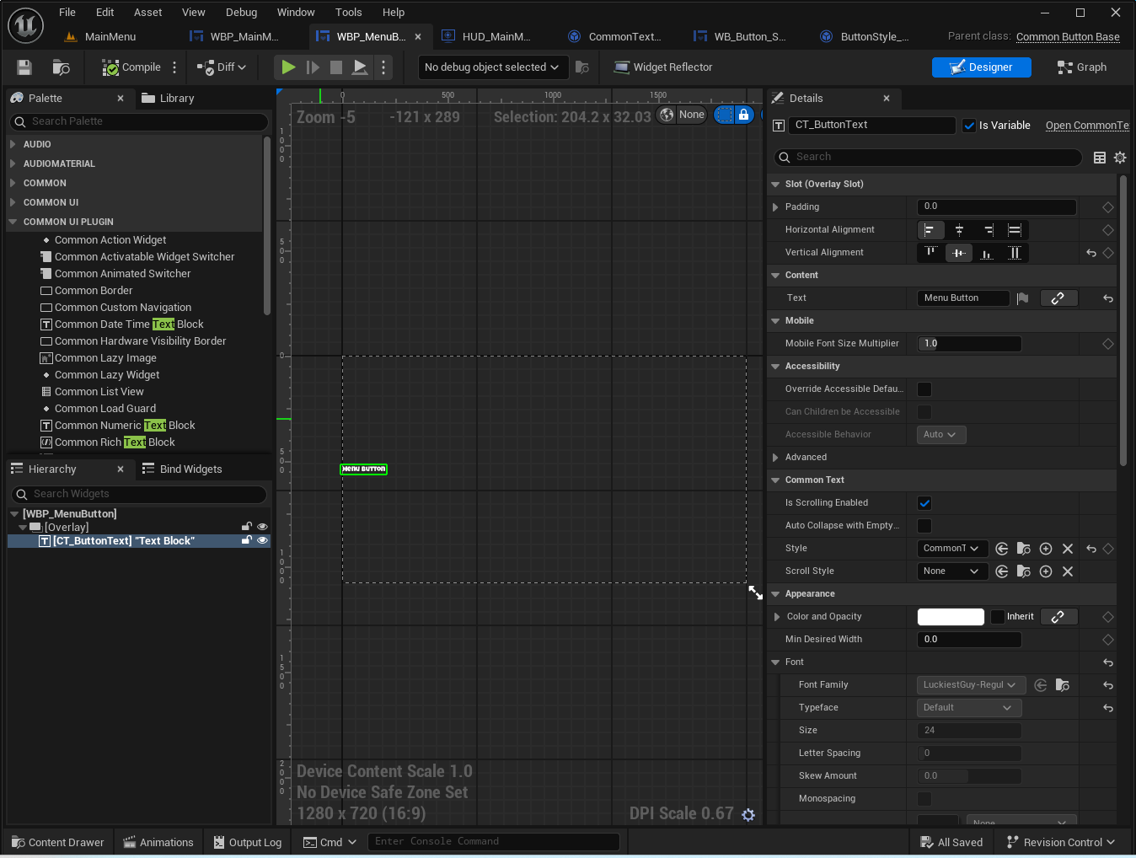Toggle dashed outline display in viewport
This screenshot has height=858, width=1136.
click(725, 115)
